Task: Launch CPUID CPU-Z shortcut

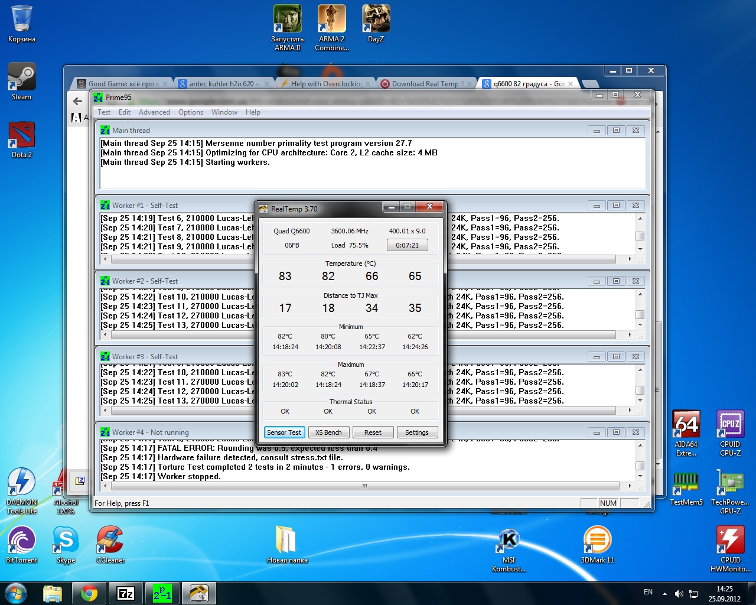Action: click(x=730, y=433)
